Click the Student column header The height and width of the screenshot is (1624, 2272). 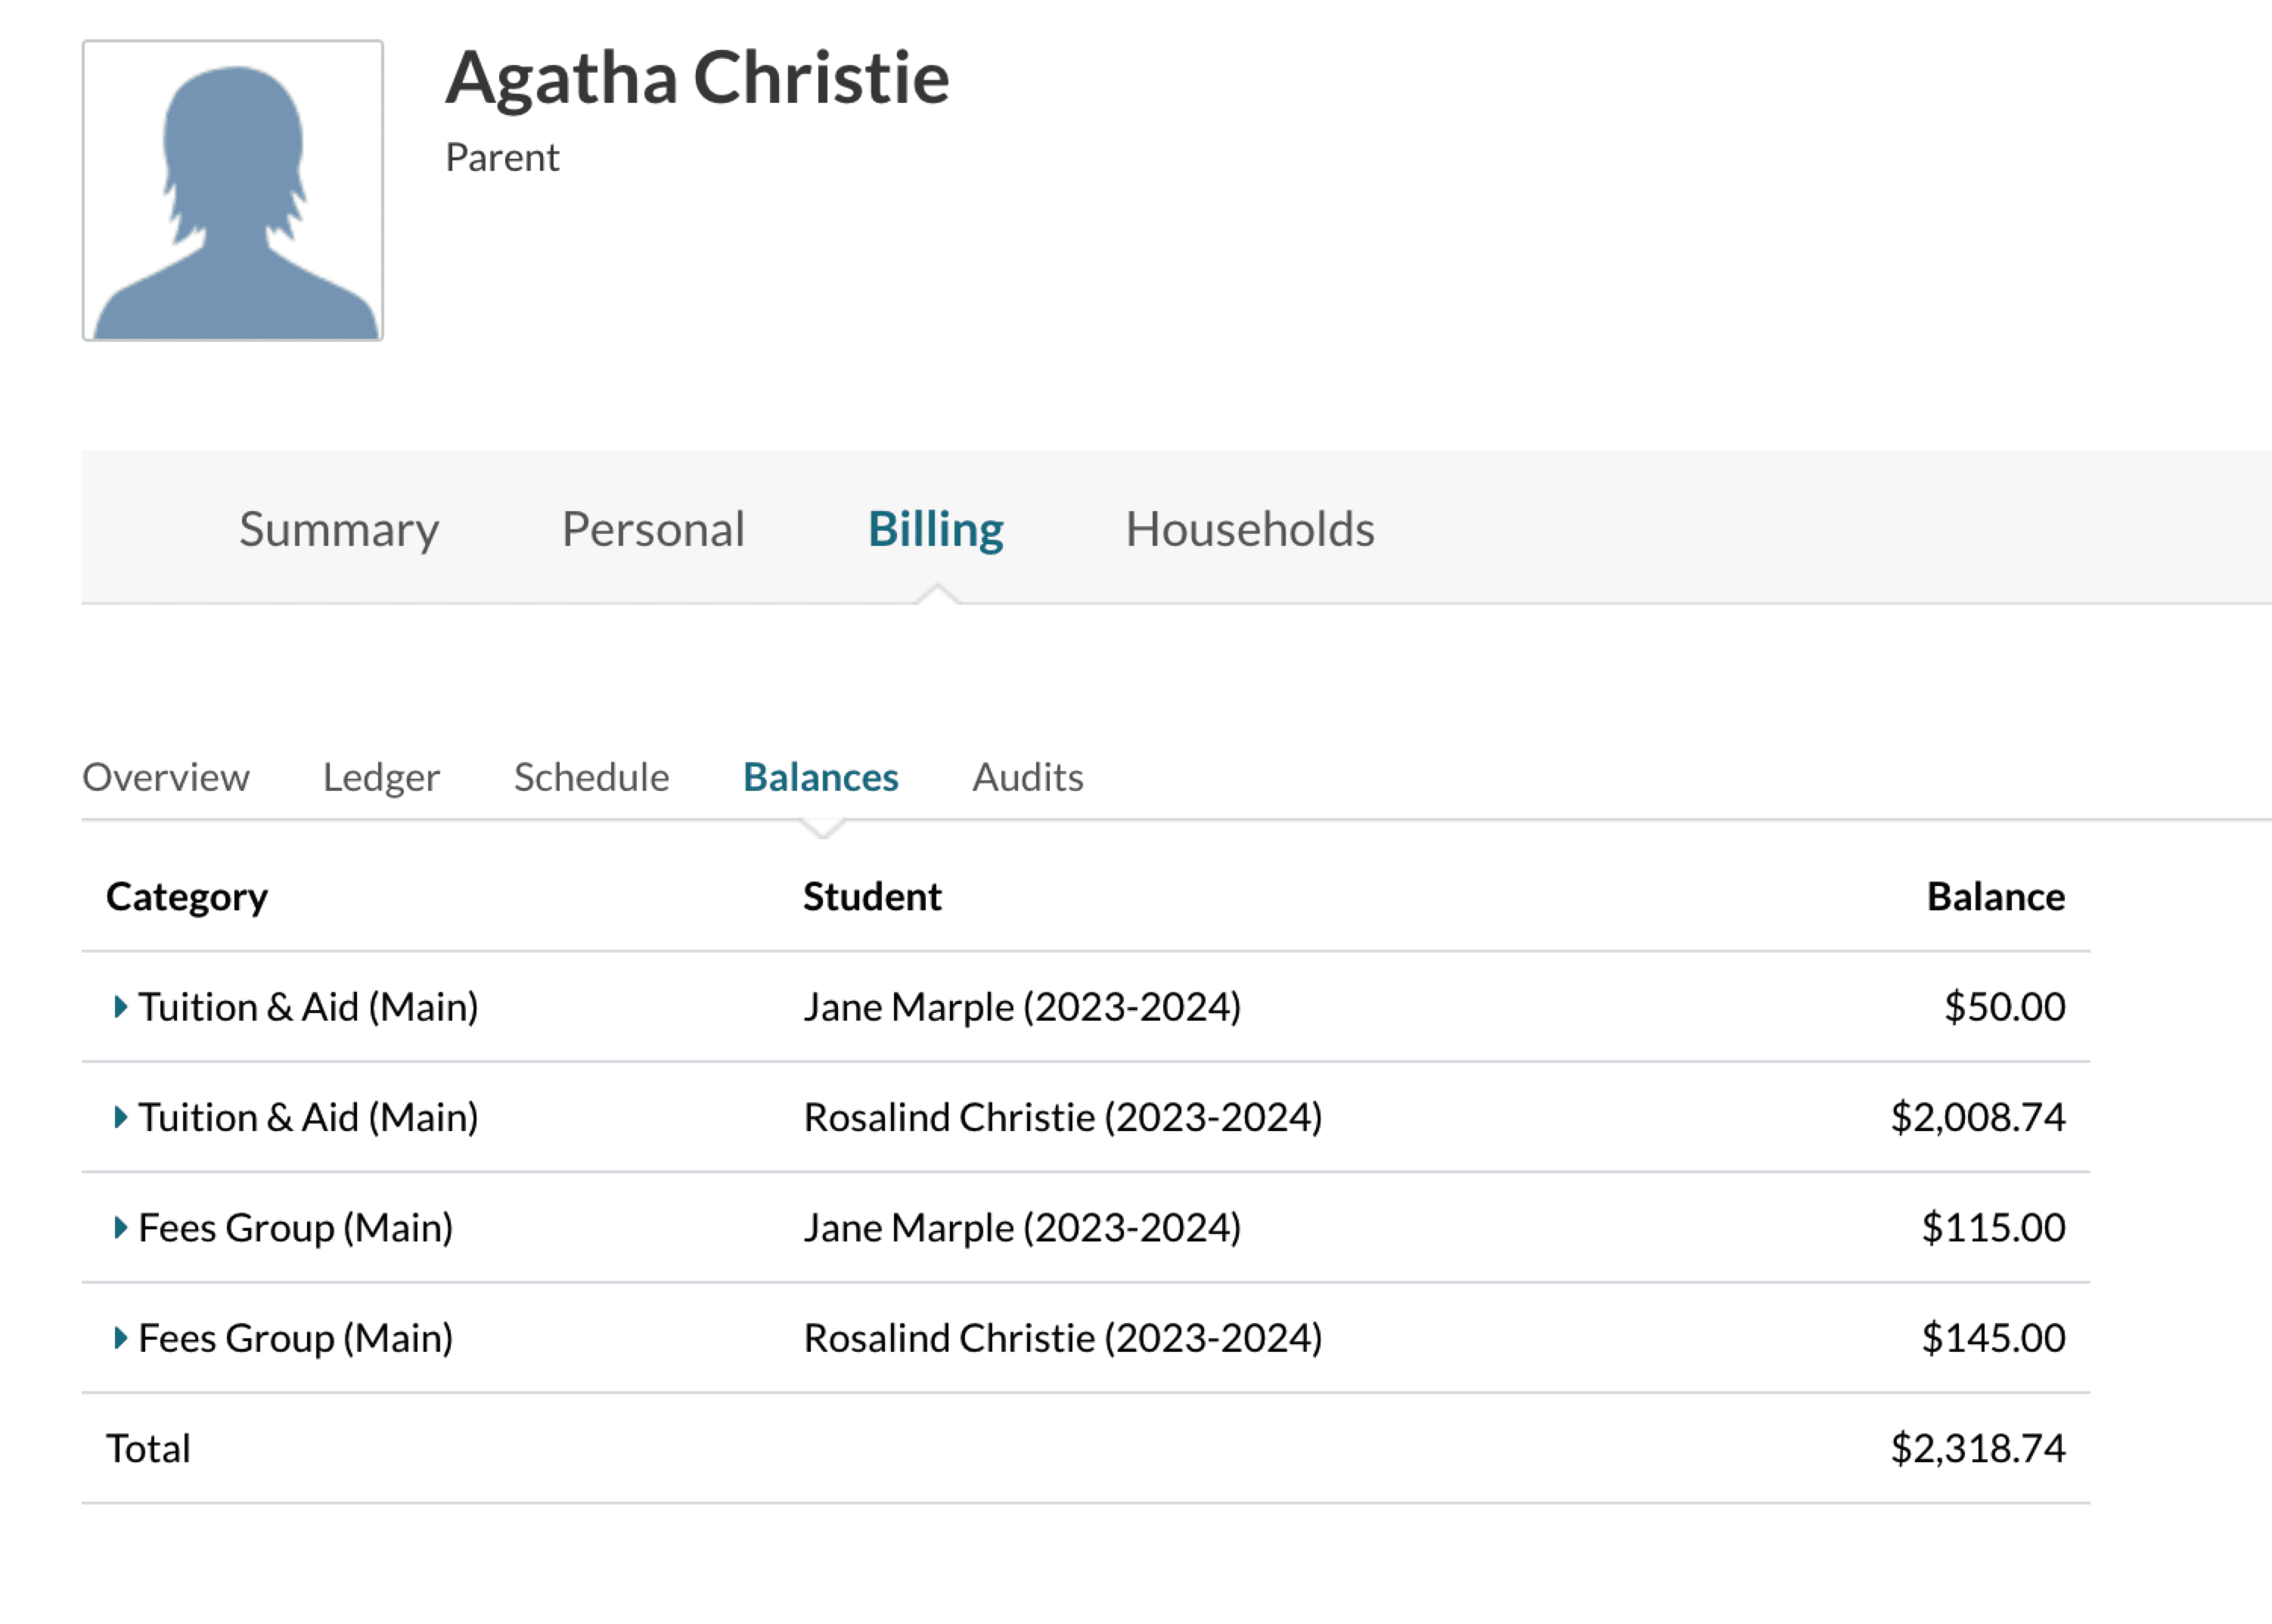pos(872,897)
